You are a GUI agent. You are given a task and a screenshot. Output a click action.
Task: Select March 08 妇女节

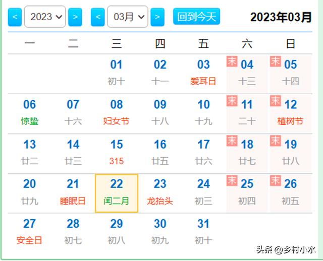(117, 113)
